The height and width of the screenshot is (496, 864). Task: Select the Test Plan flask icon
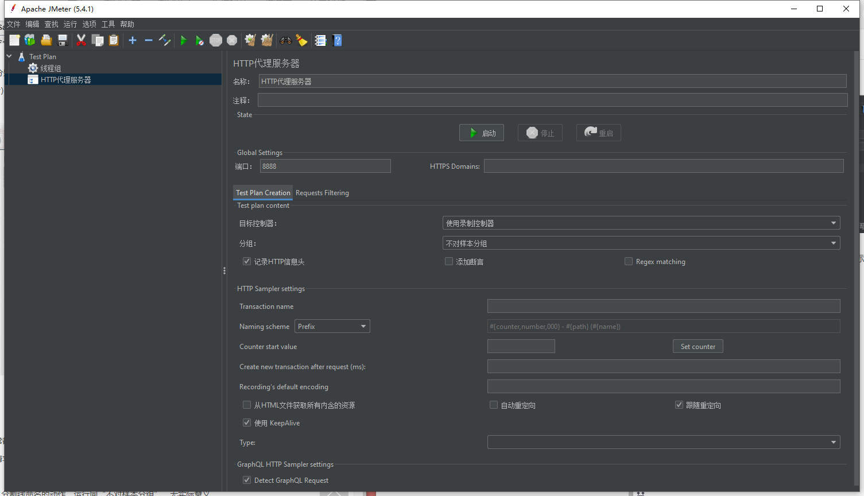pyautogui.click(x=21, y=56)
